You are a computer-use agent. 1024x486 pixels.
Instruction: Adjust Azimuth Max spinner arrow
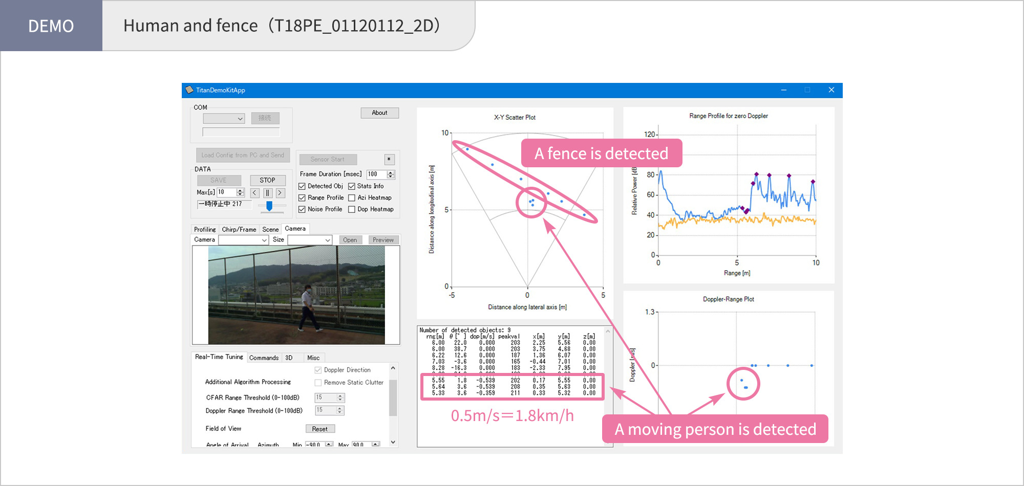coord(376,444)
